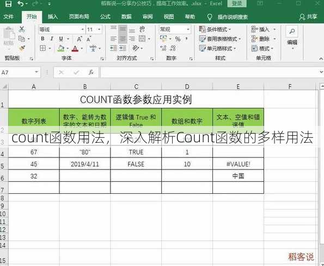The image size is (324, 266).
Task: Switch to the 数据 Data tab
Action: point(126,17)
